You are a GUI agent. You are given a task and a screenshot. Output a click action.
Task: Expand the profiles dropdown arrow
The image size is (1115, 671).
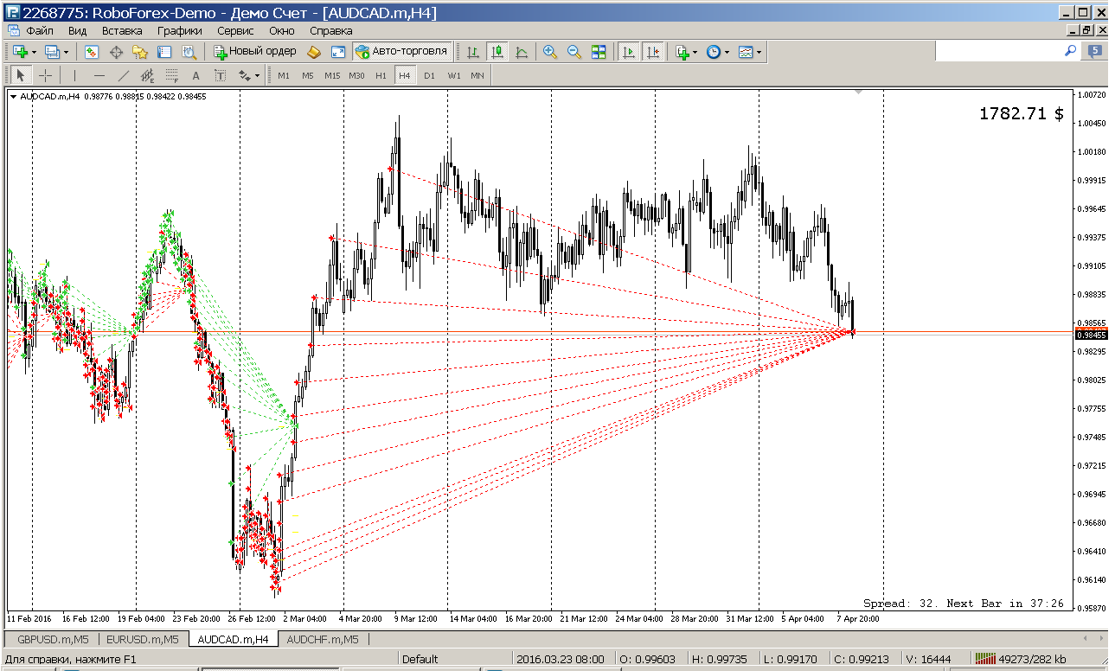(66, 53)
